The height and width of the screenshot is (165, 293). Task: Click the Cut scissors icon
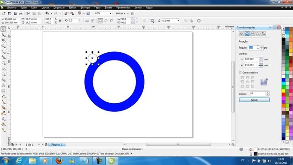click(x=28, y=13)
